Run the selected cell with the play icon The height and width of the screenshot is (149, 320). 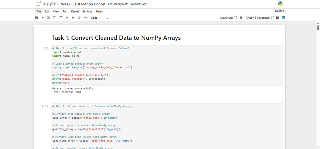(x=67, y=18)
